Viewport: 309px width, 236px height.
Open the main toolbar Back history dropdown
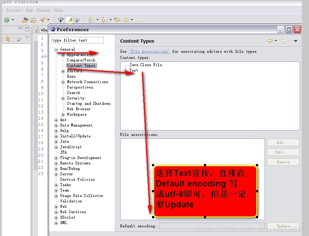(x=132, y=20)
